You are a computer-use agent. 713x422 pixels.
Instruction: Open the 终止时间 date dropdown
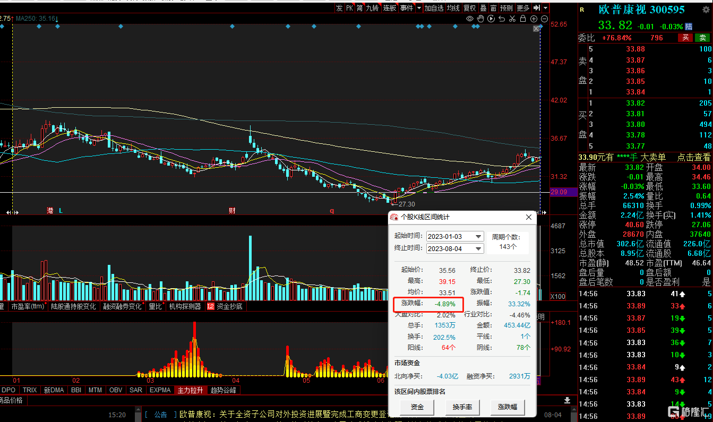479,248
